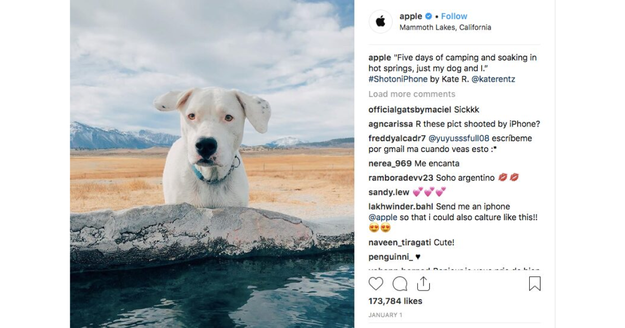This screenshot has height=328, width=625.
Task: Click the officialgatsbymaciel username
Action: (x=409, y=109)
